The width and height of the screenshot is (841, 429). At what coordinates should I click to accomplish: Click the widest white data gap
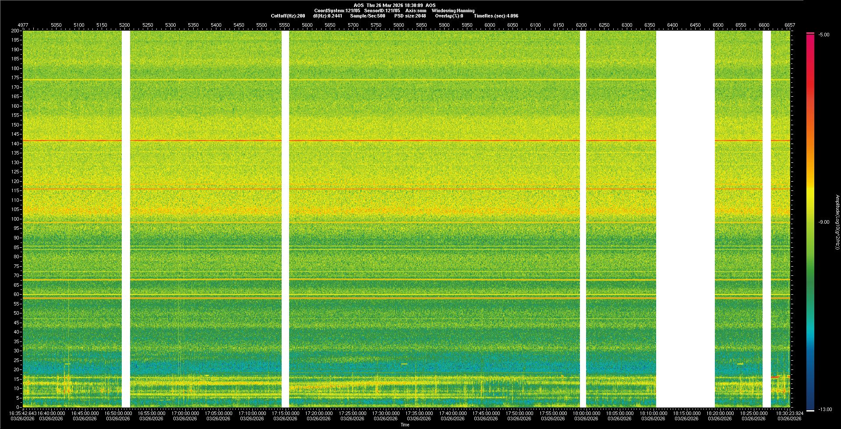pyautogui.click(x=685, y=219)
